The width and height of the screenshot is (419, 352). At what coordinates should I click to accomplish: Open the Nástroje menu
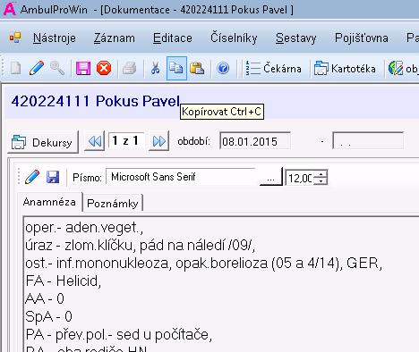point(55,38)
